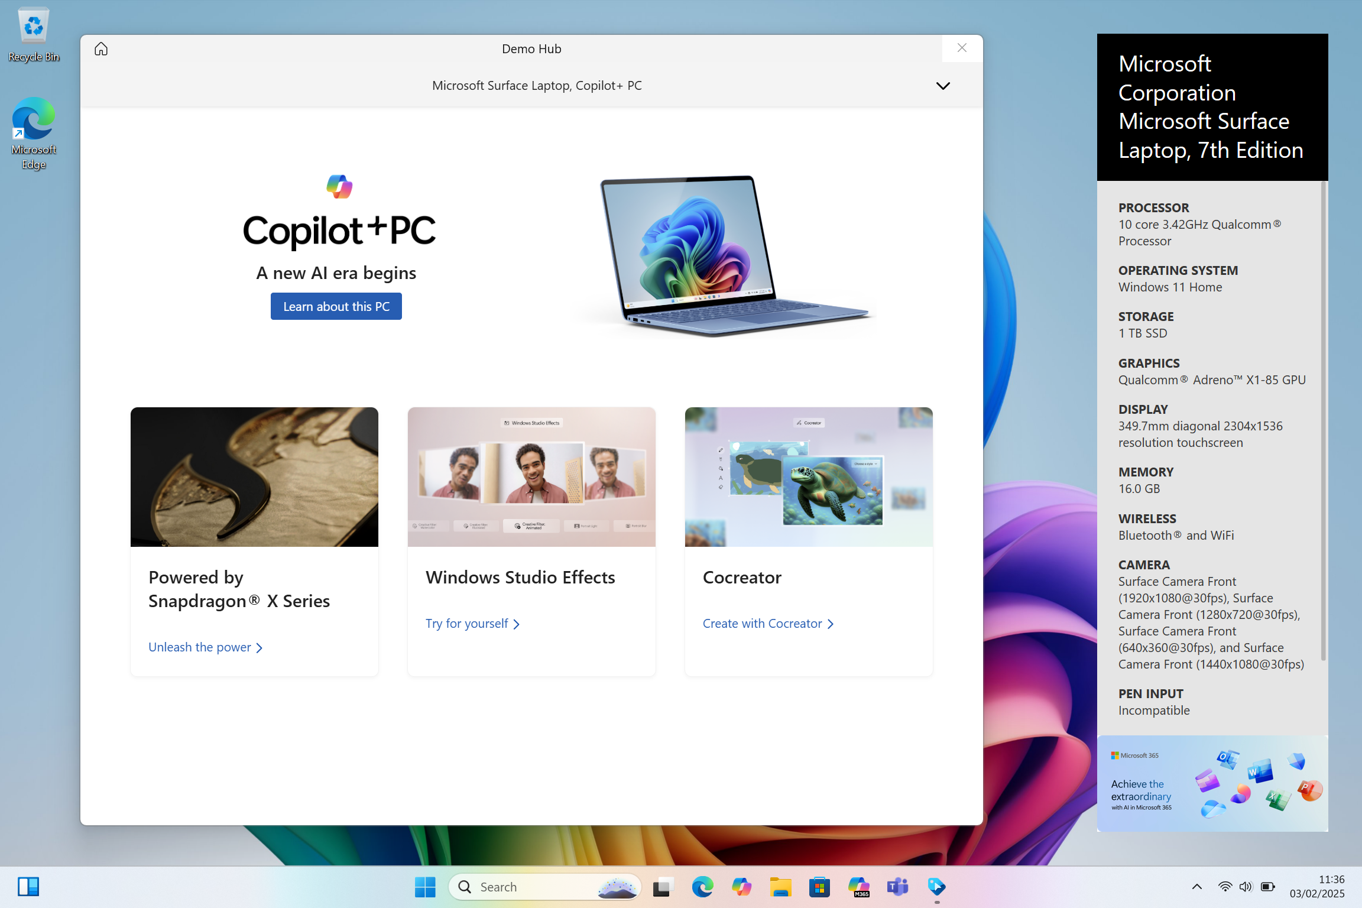Click the Copilot logo above Copilot+PC

tap(339, 187)
